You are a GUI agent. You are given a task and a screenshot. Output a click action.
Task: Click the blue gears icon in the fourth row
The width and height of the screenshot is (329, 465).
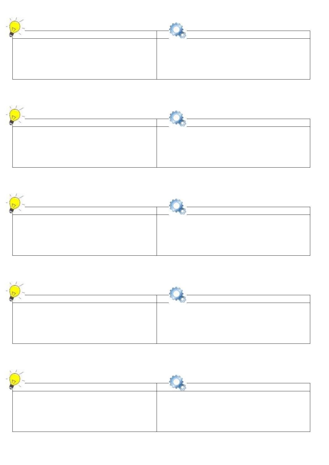(177, 295)
